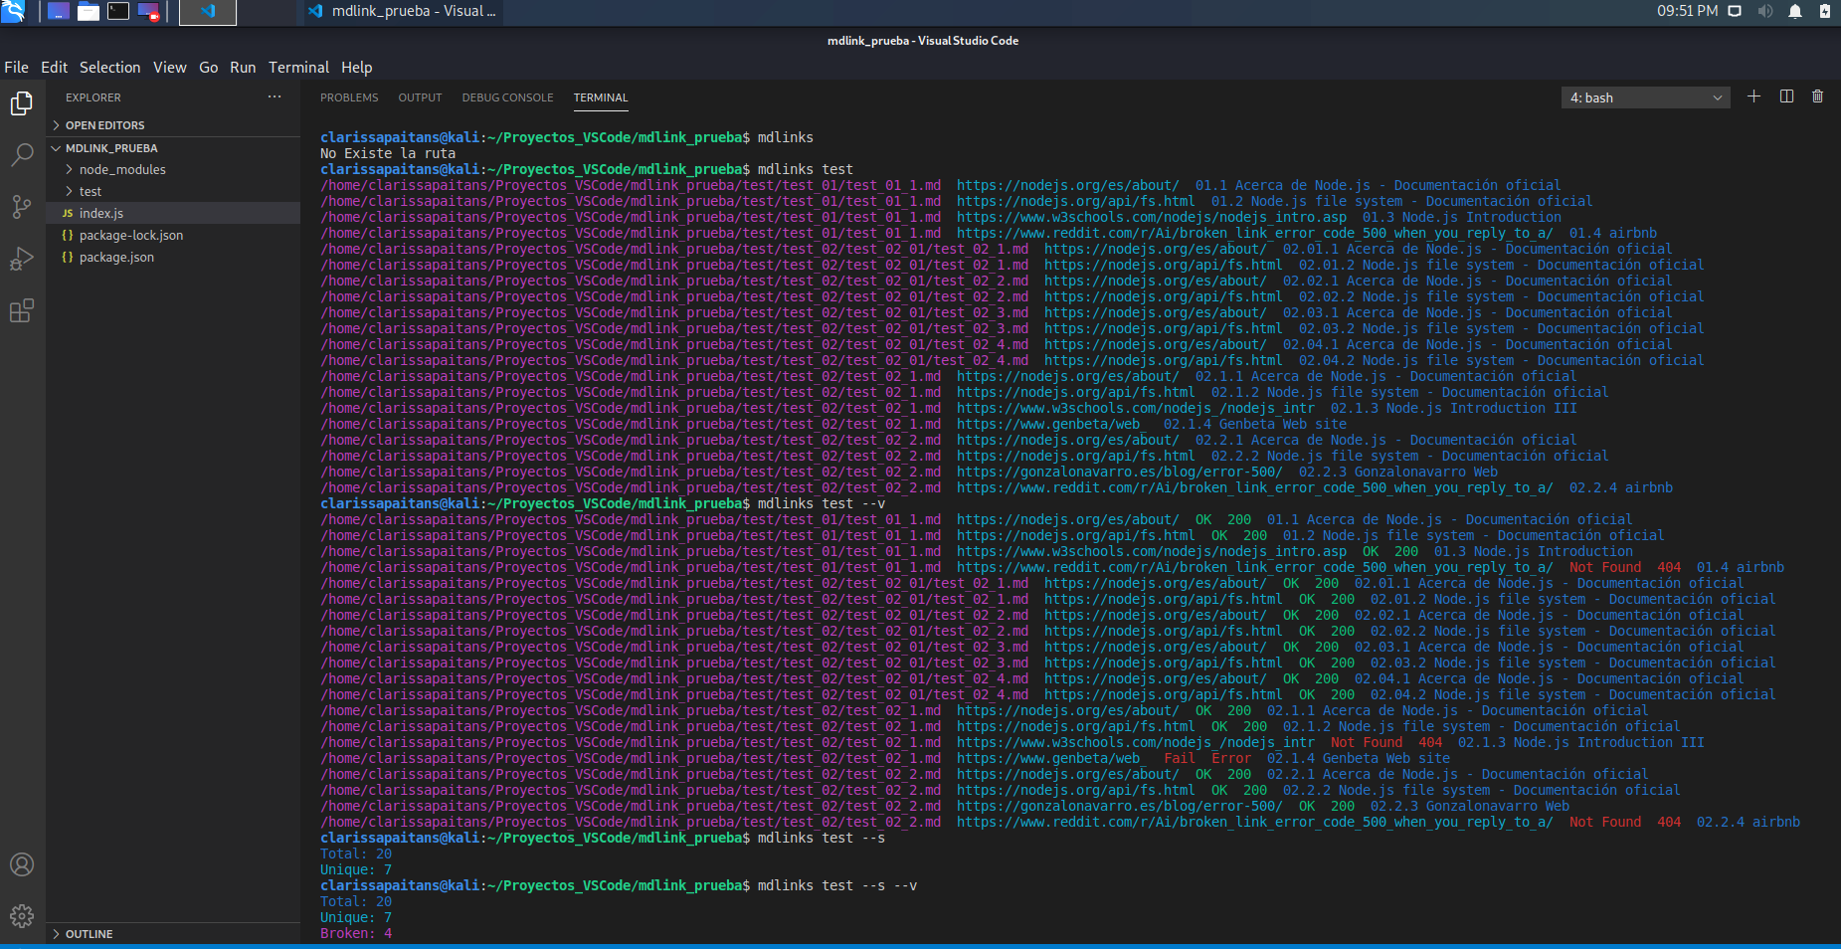The image size is (1841, 949).
Task: Click the 'Broken: 4' terminal output
Action: click(x=356, y=933)
